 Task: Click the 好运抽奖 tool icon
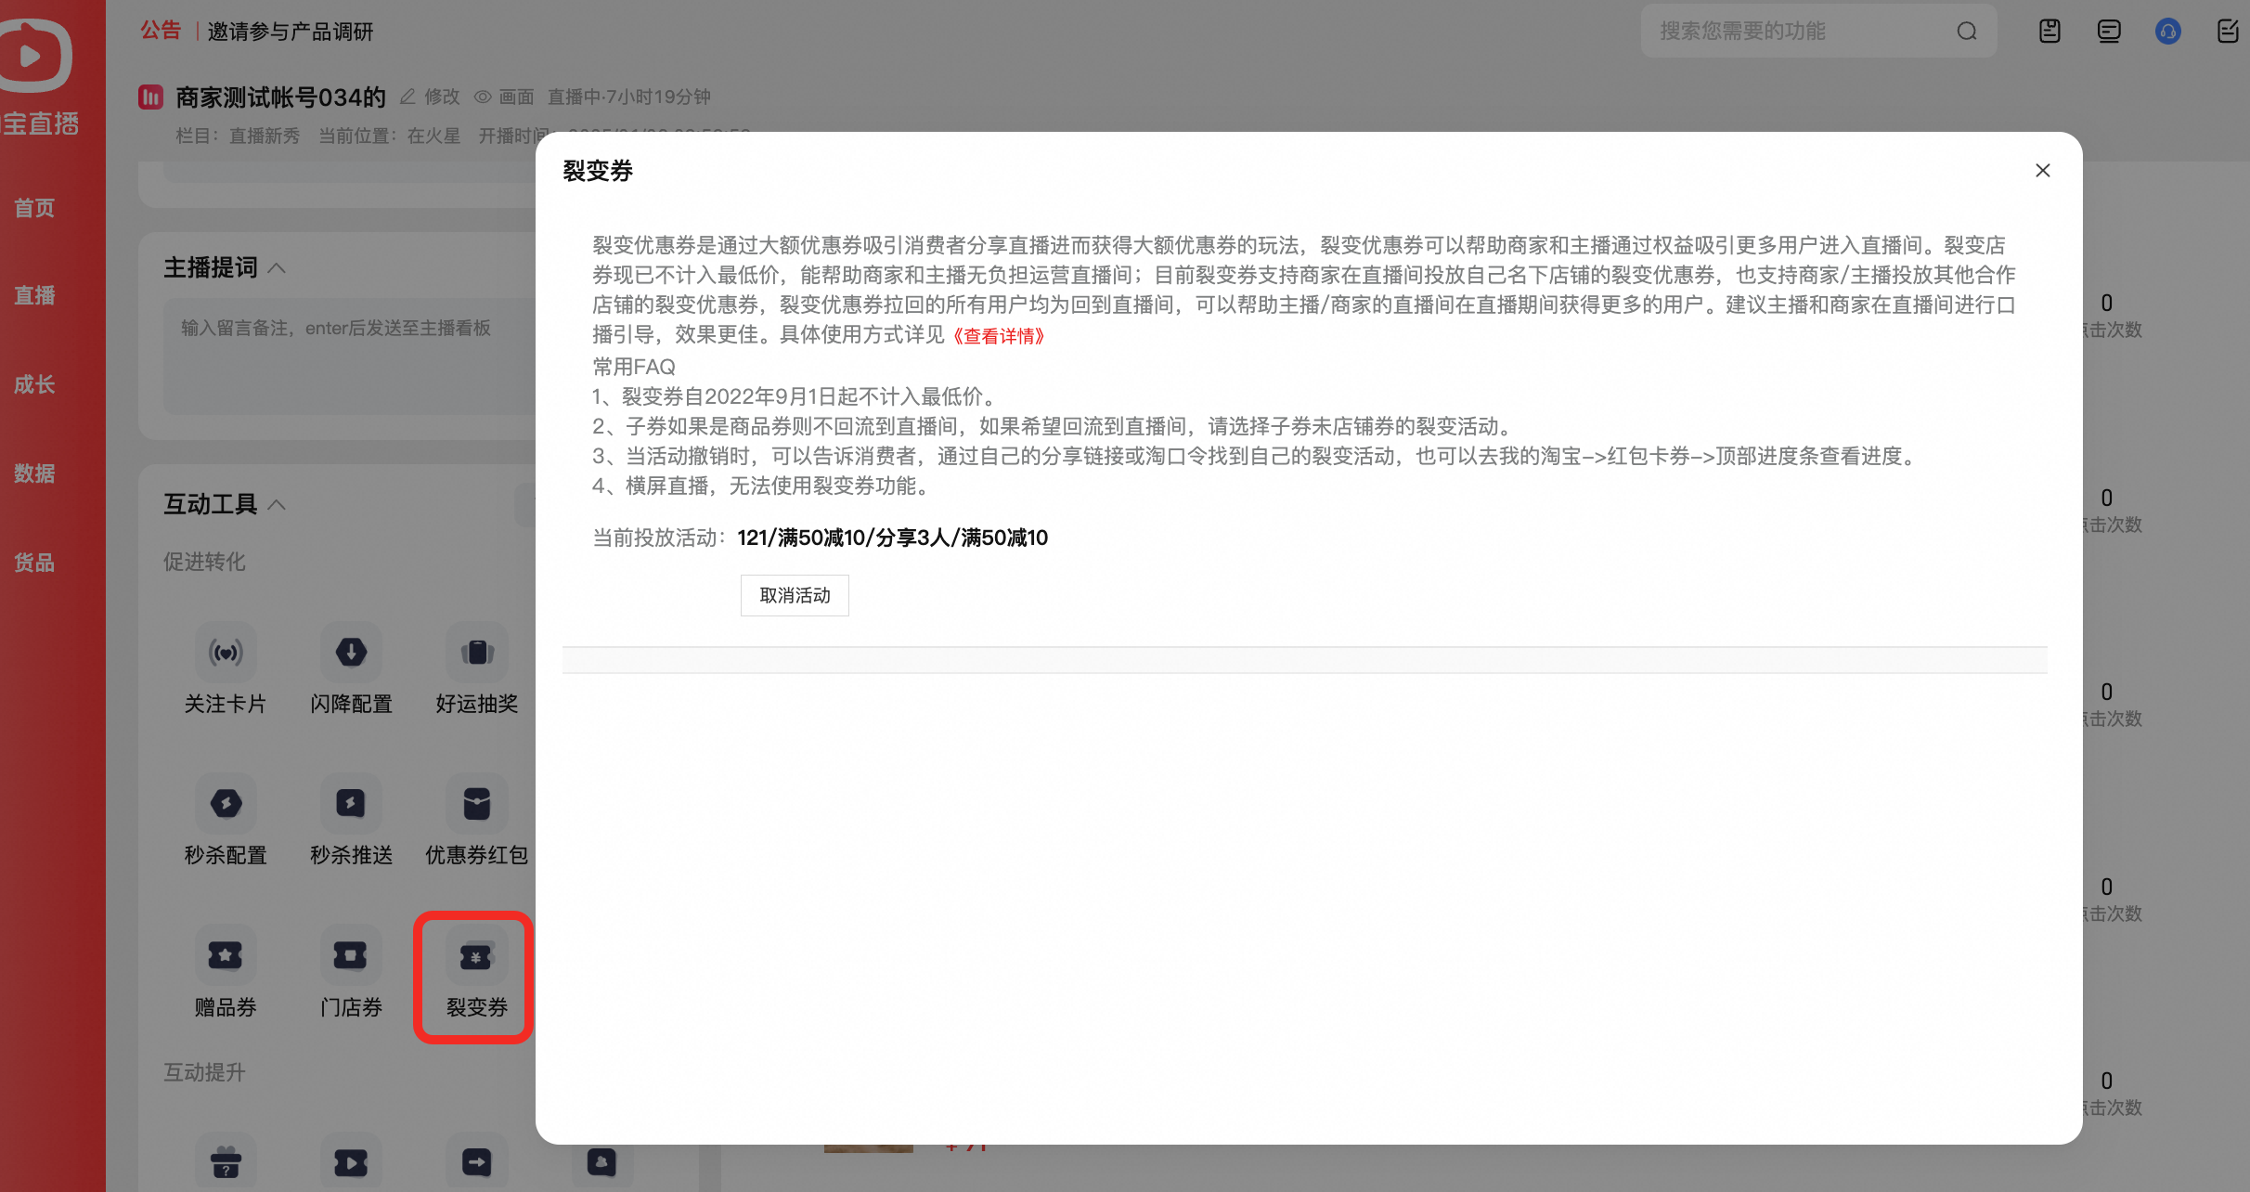tap(476, 653)
